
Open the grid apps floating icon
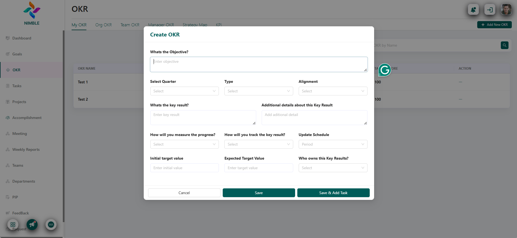coord(13,225)
